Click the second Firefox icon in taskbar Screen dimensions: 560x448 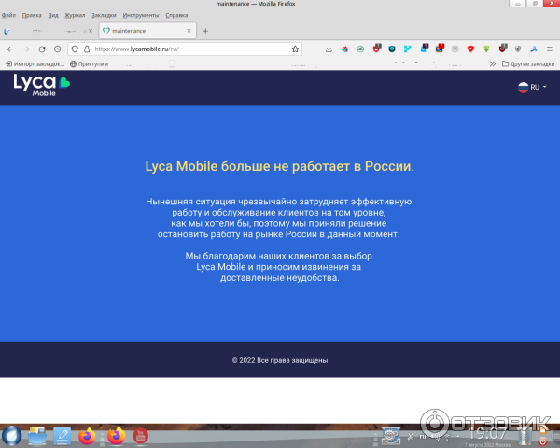tap(117, 436)
